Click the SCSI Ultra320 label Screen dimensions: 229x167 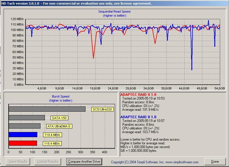tap(102, 109)
